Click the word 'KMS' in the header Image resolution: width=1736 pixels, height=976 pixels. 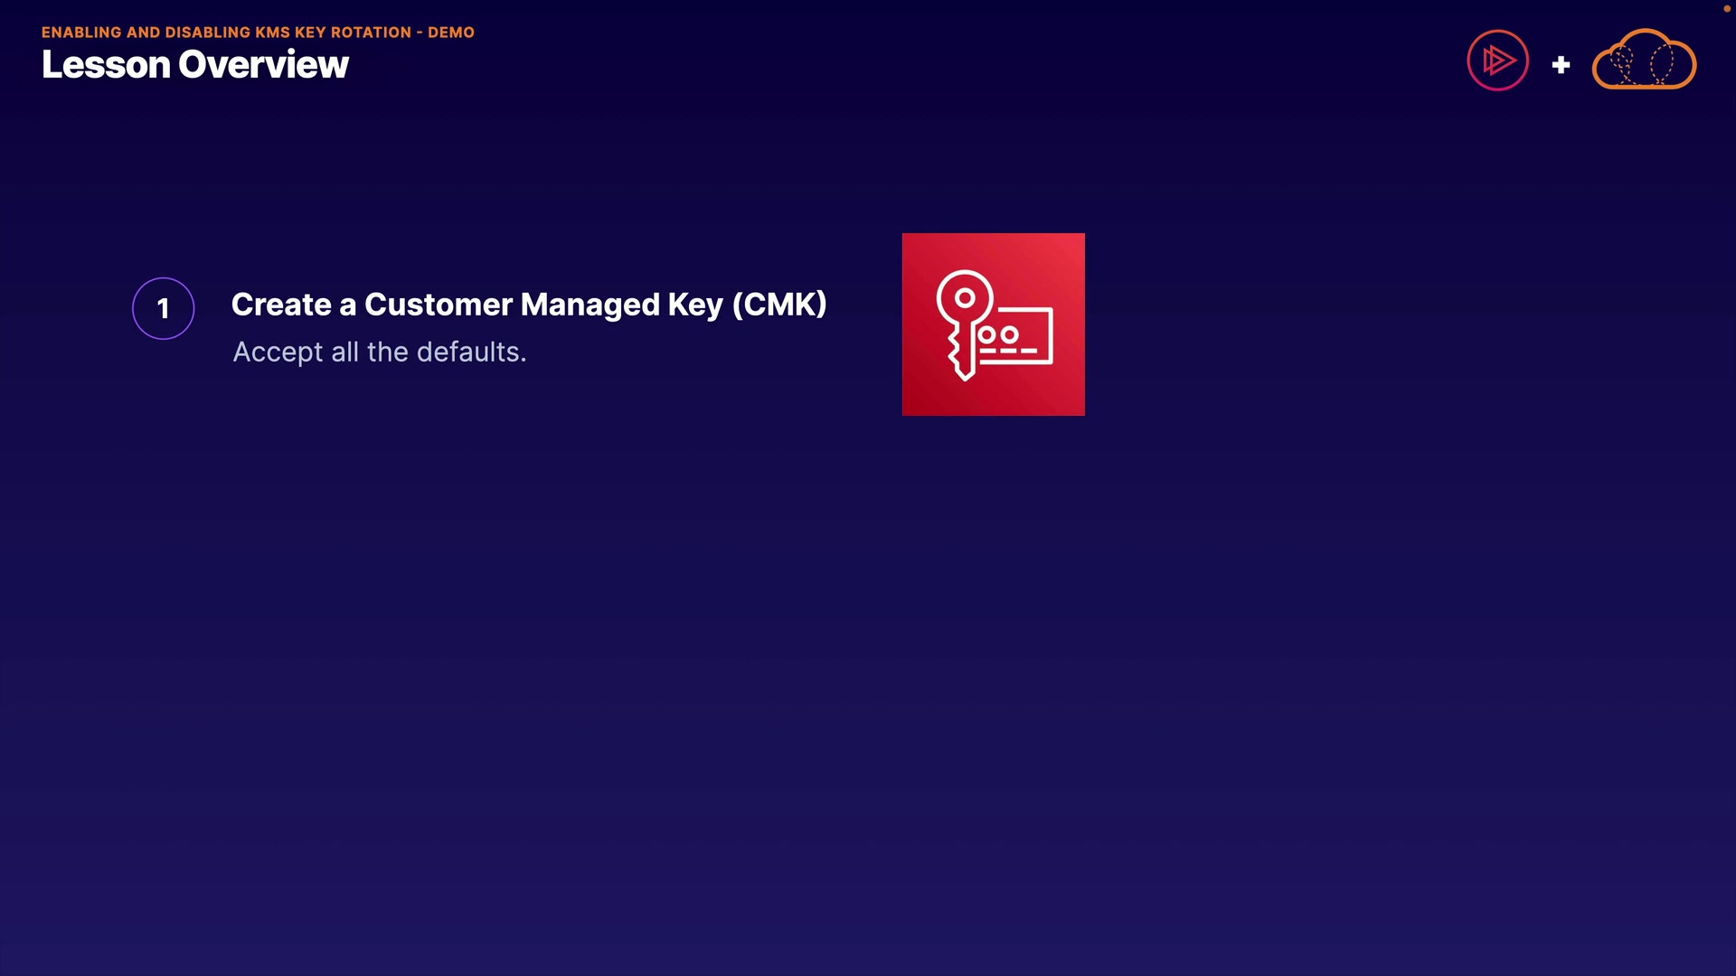coord(272,33)
